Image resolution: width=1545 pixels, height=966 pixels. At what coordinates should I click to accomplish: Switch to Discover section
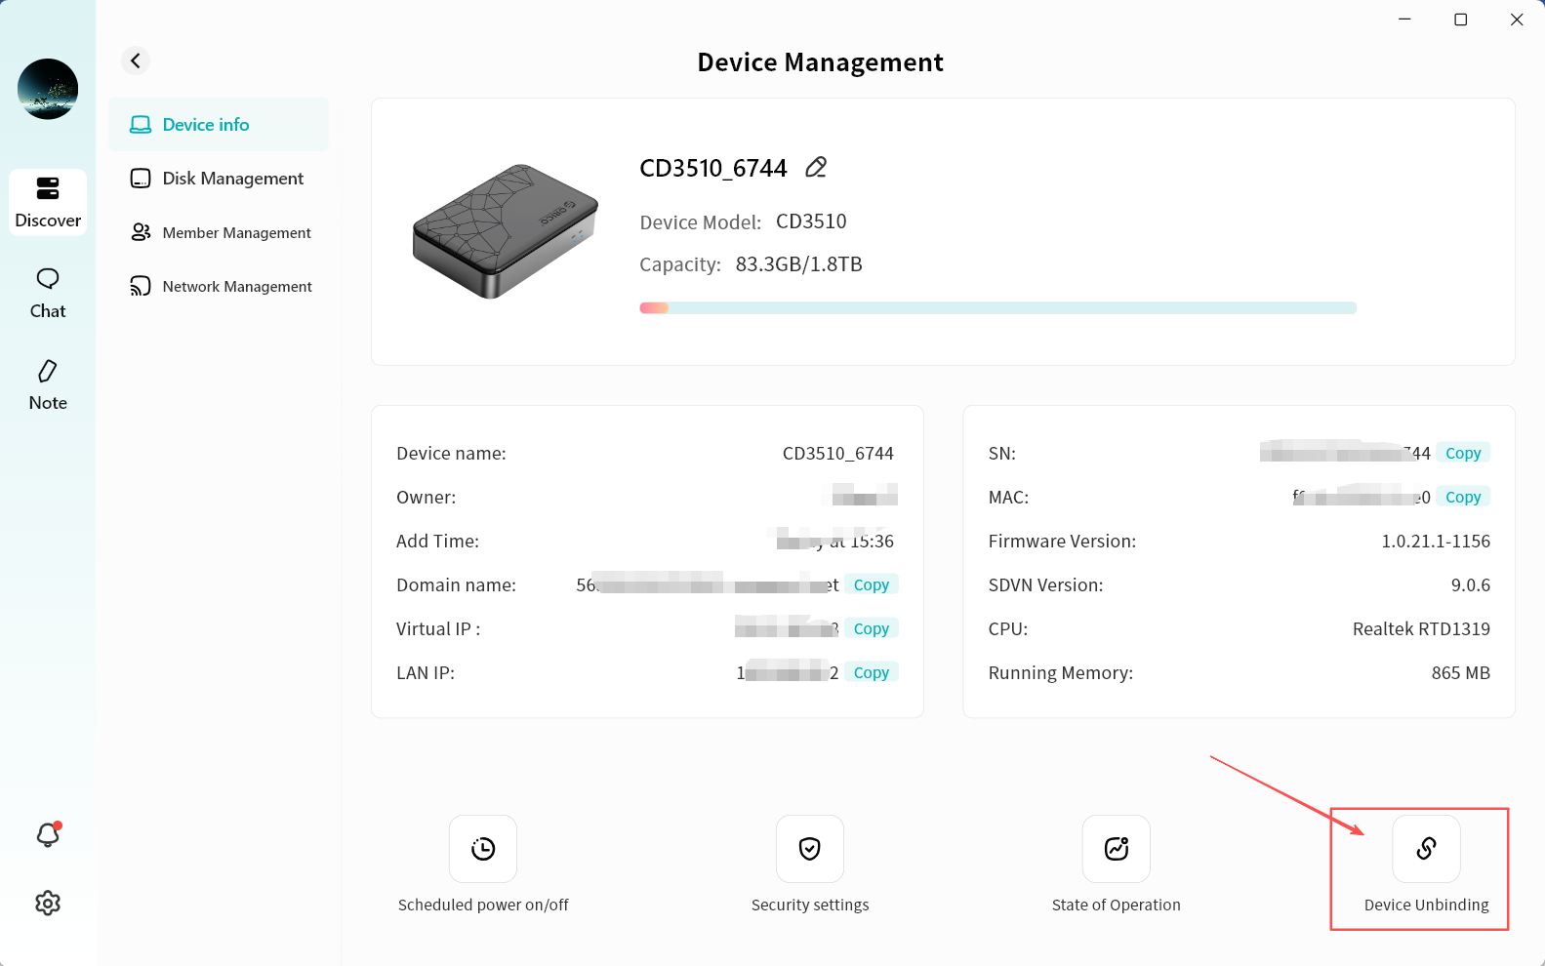pos(48,202)
